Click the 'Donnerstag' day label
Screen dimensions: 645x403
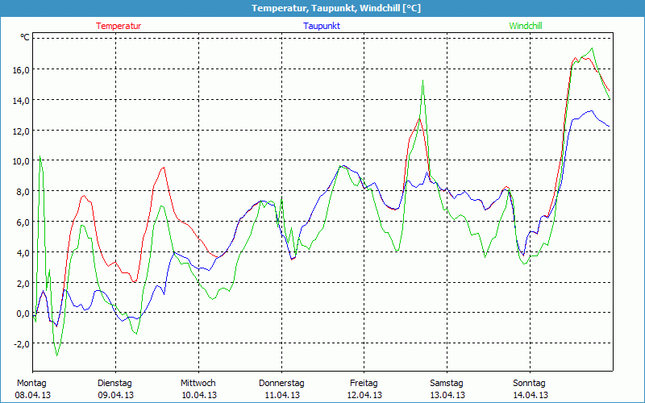(281, 384)
